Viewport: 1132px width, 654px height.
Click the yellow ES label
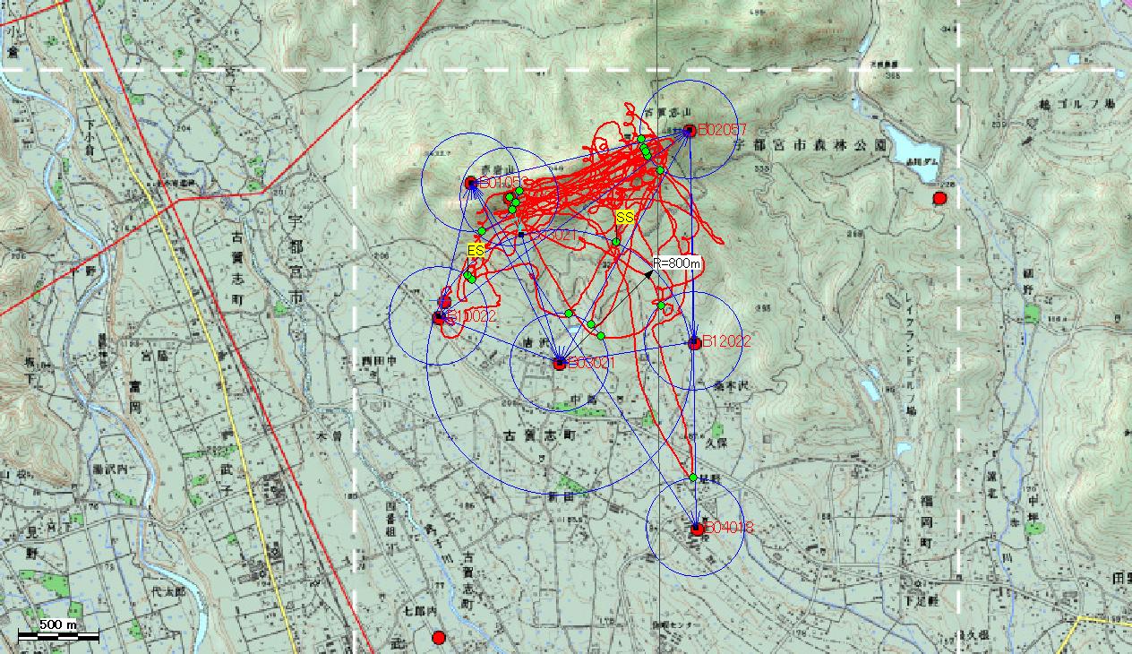(476, 251)
